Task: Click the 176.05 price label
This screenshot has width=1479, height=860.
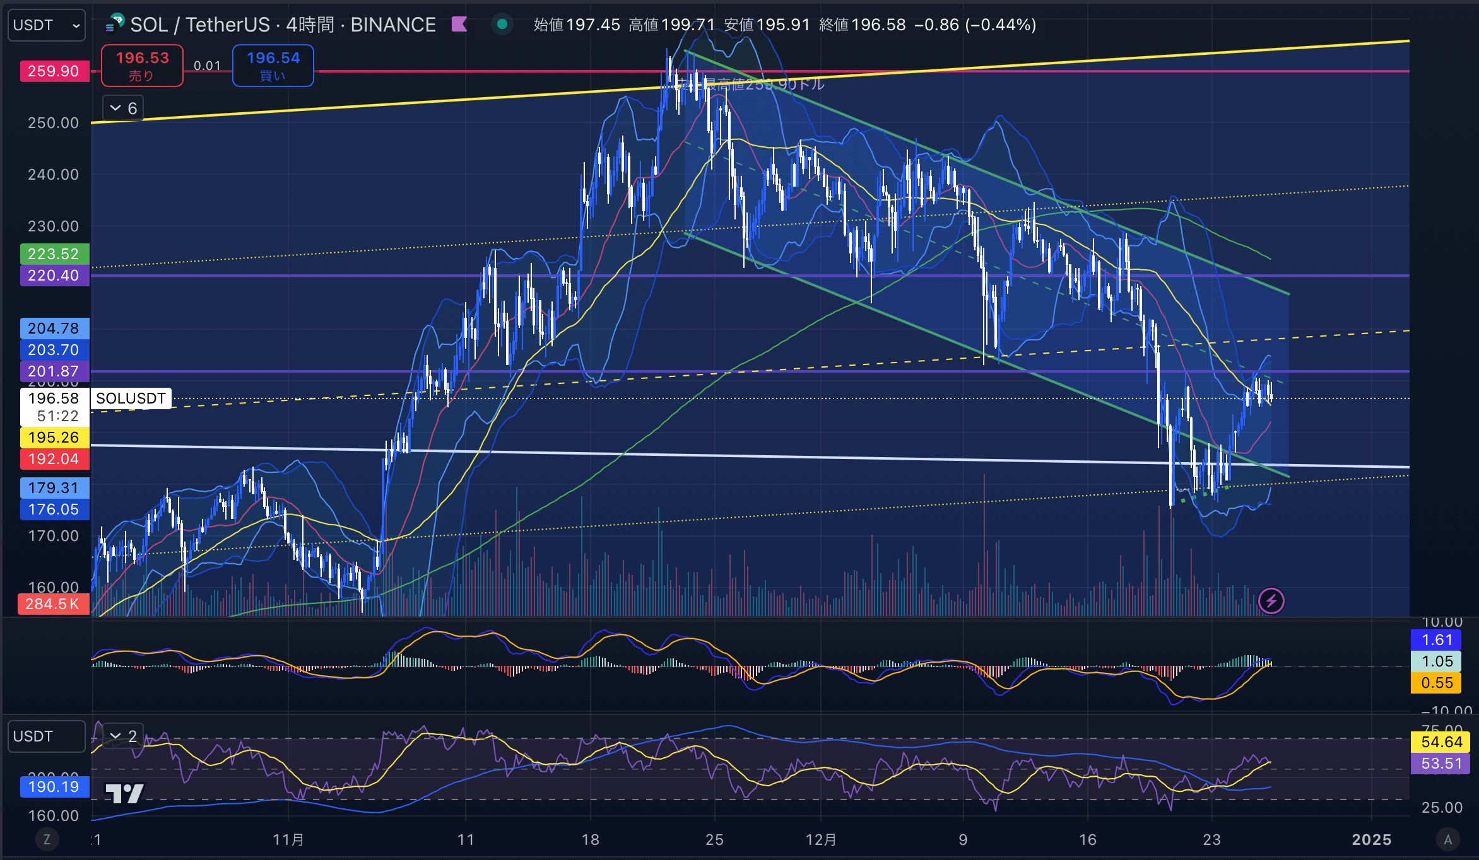Action: click(x=54, y=509)
